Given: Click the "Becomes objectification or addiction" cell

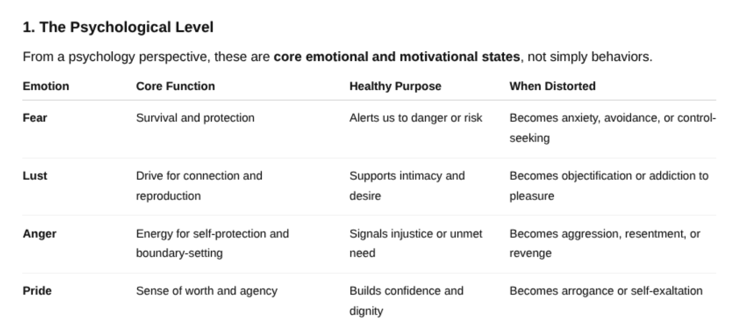Looking at the screenshot, I should tap(609, 176).
